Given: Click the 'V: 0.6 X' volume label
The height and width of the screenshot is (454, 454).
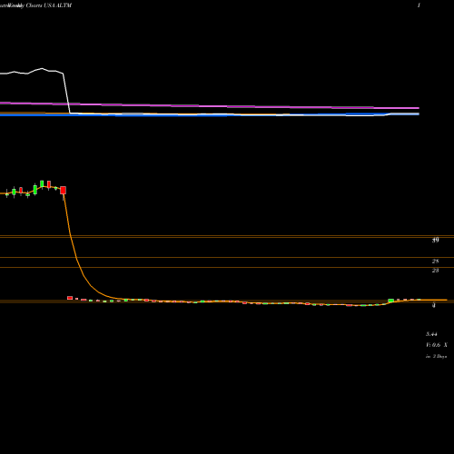Looking at the screenshot, I should click(437, 345).
